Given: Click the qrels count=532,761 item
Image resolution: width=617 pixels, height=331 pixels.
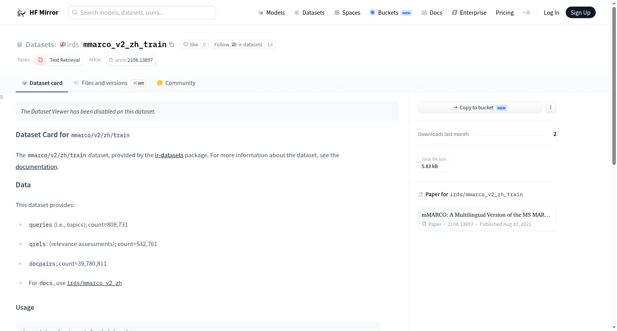Looking at the screenshot, I should [93, 244].
